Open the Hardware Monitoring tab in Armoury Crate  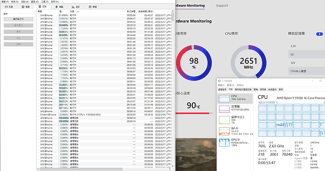(x=190, y=5)
